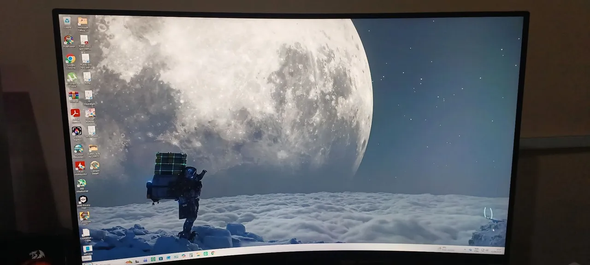This screenshot has height=265, width=590.
Task: Select the uTorrent Copia shortcut
Action: pos(72,79)
